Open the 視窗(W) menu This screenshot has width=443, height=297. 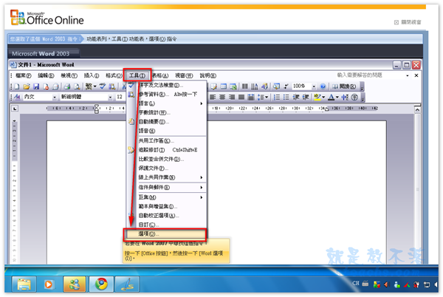(x=184, y=76)
